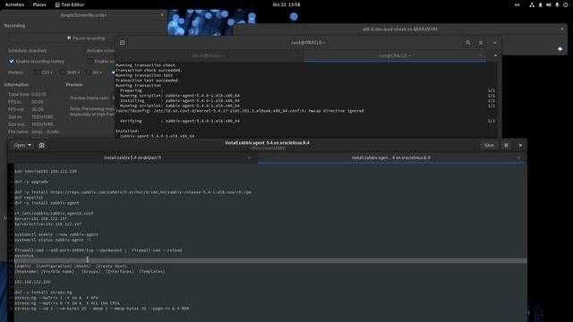Click the QEMU/KVM window title bar

click(399, 29)
